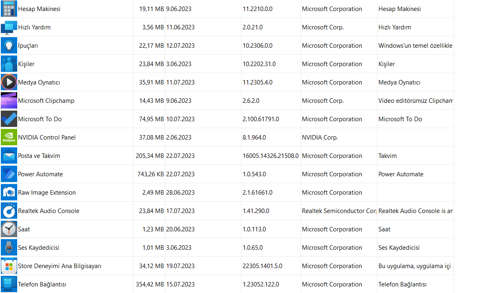Image resolution: width=477 pixels, height=293 pixels.
Task: Click the Posta ve Takvim version number
Action: (270, 156)
